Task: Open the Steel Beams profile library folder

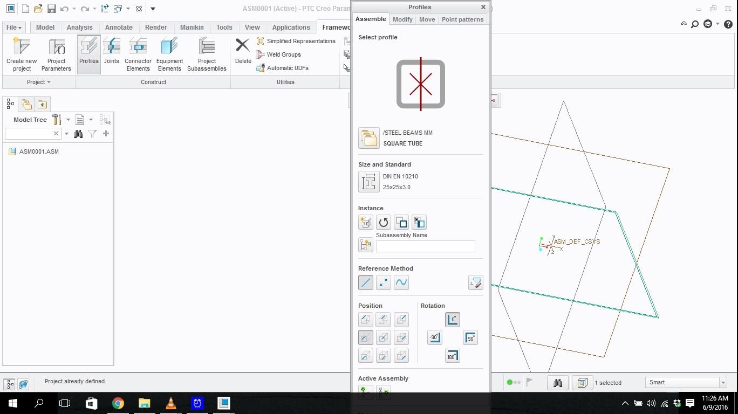Action: click(x=369, y=138)
